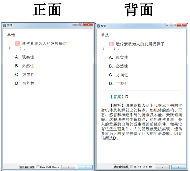The image size is (190, 171).
Task: Select option A 现实性 in left window
Action: [x=25, y=57]
